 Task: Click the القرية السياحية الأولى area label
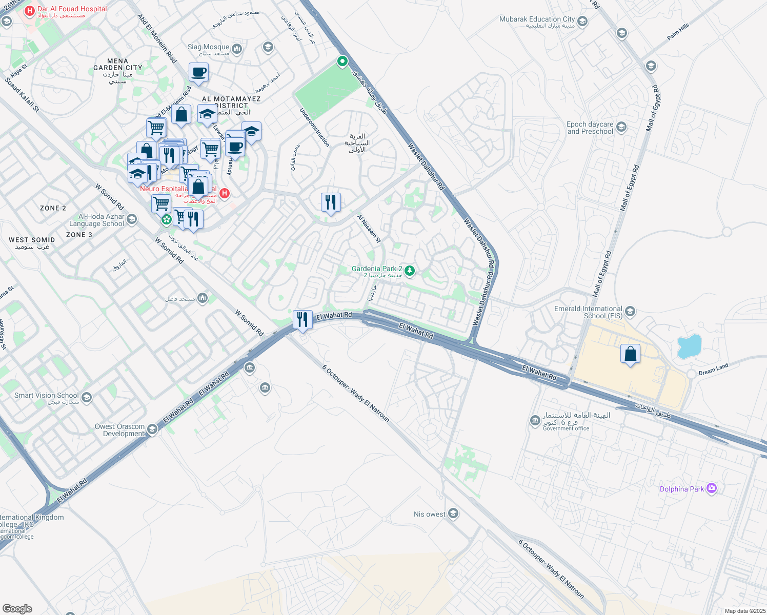click(x=357, y=143)
